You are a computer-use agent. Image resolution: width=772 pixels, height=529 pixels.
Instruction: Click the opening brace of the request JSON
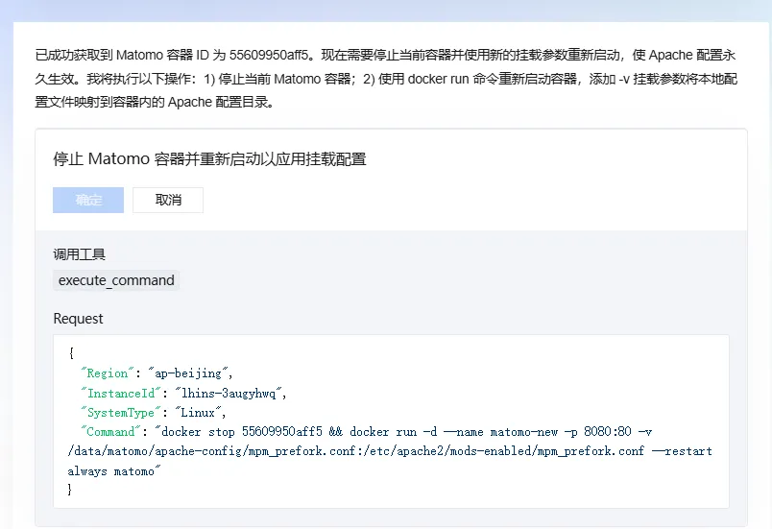pos(71,353)
